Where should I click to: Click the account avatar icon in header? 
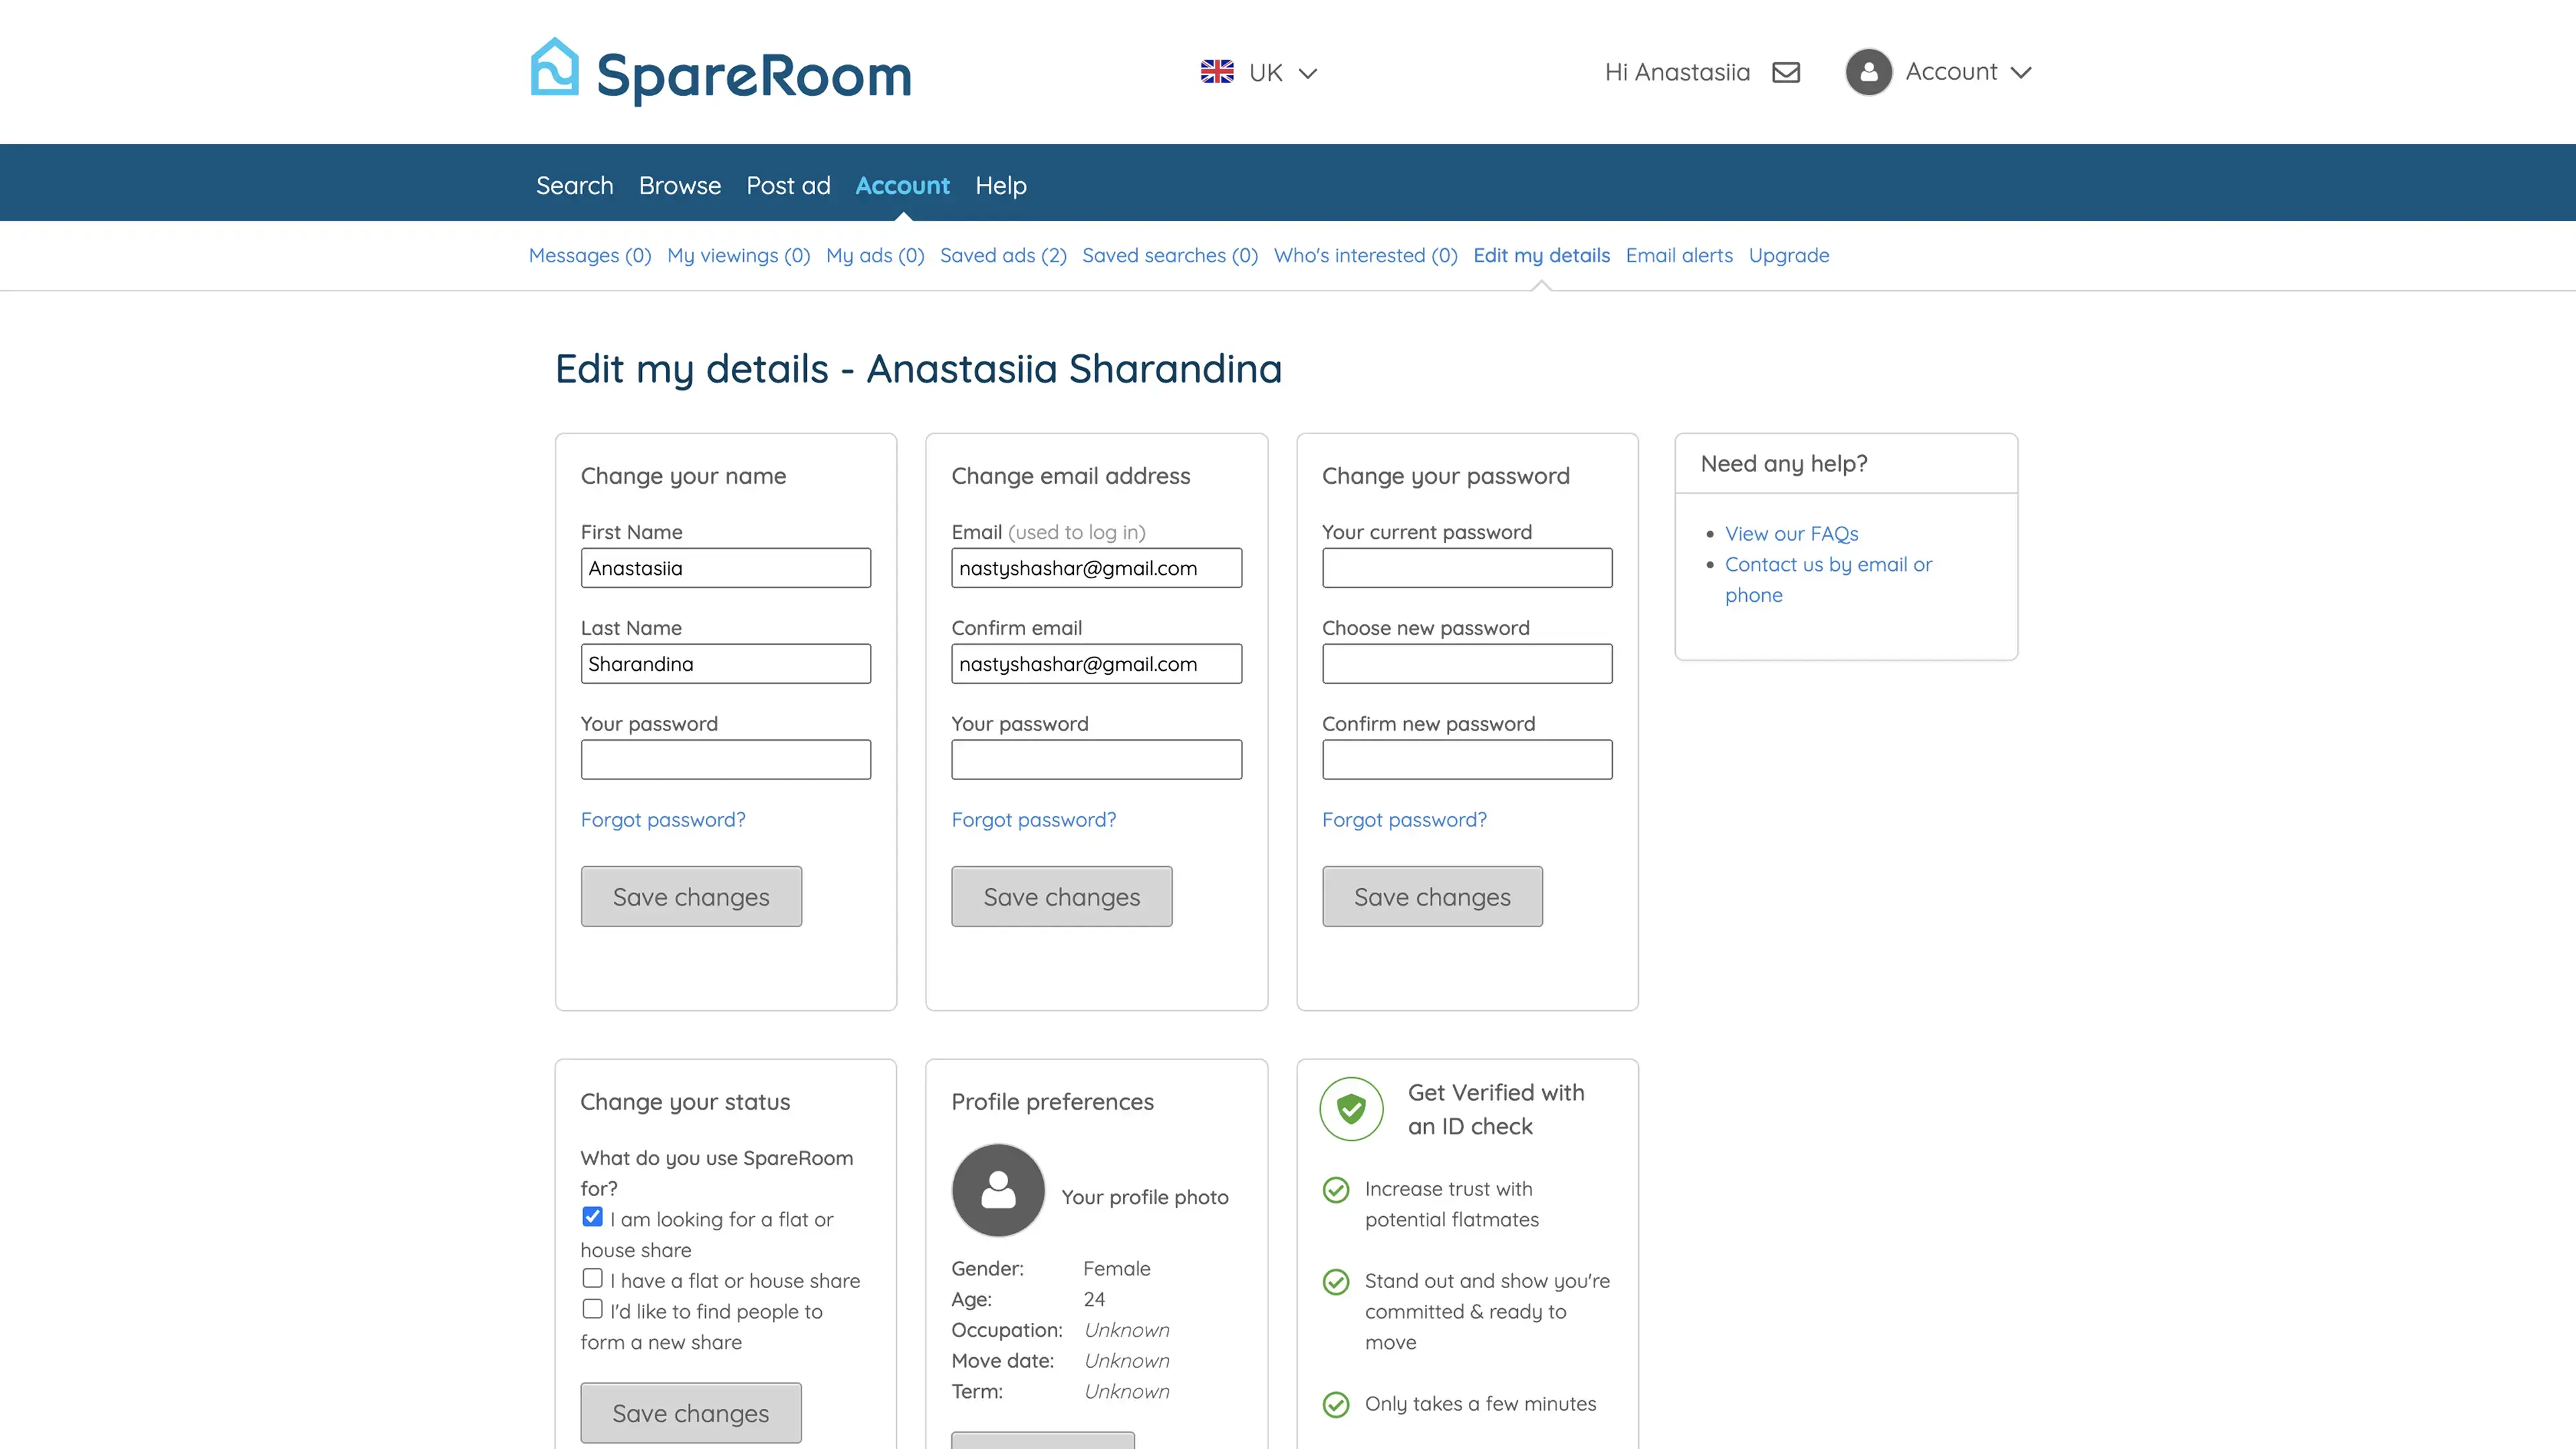(x=1868, y=72)
